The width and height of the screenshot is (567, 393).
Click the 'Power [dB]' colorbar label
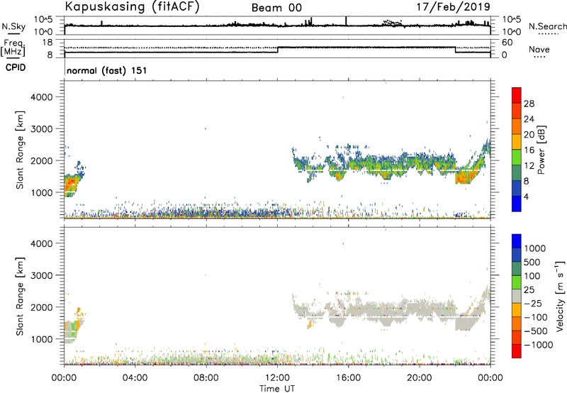[541, 150]
